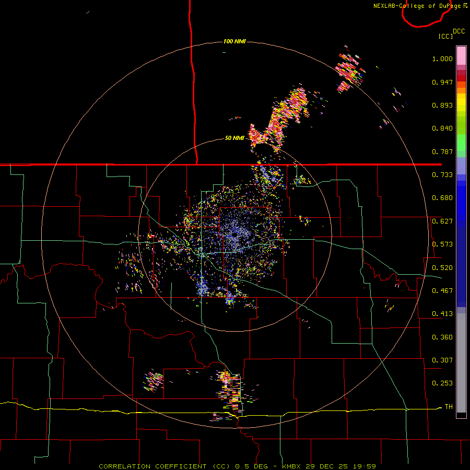Click the dark blue band of the color bar
This screenshot has width=470, height=470.
(461, 267)
